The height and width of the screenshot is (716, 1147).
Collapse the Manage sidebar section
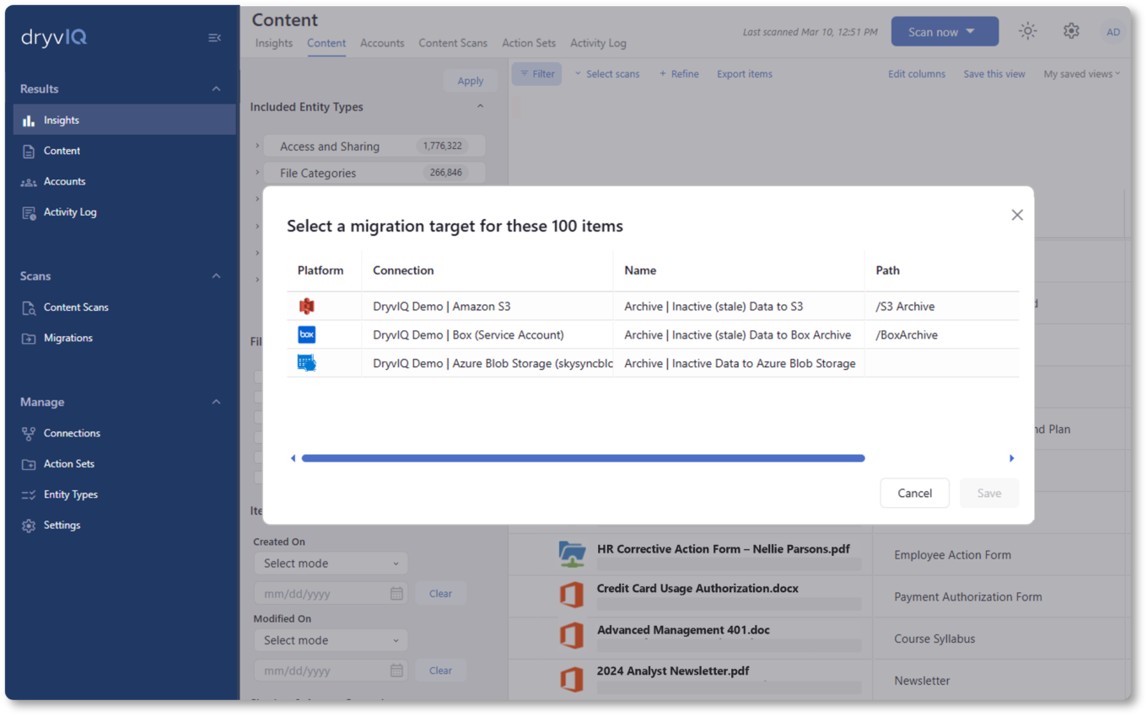pyautogui.click(x=216, y=403)
